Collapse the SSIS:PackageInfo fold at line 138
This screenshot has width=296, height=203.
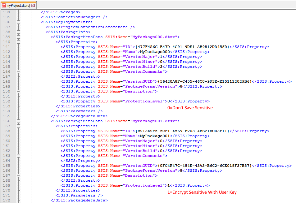click(x=18, y=32)
